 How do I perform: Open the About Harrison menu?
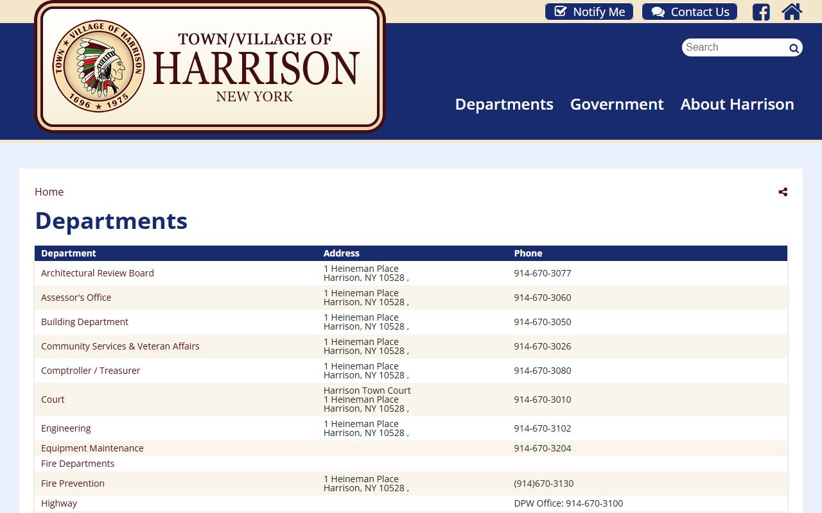coord(737,104)
